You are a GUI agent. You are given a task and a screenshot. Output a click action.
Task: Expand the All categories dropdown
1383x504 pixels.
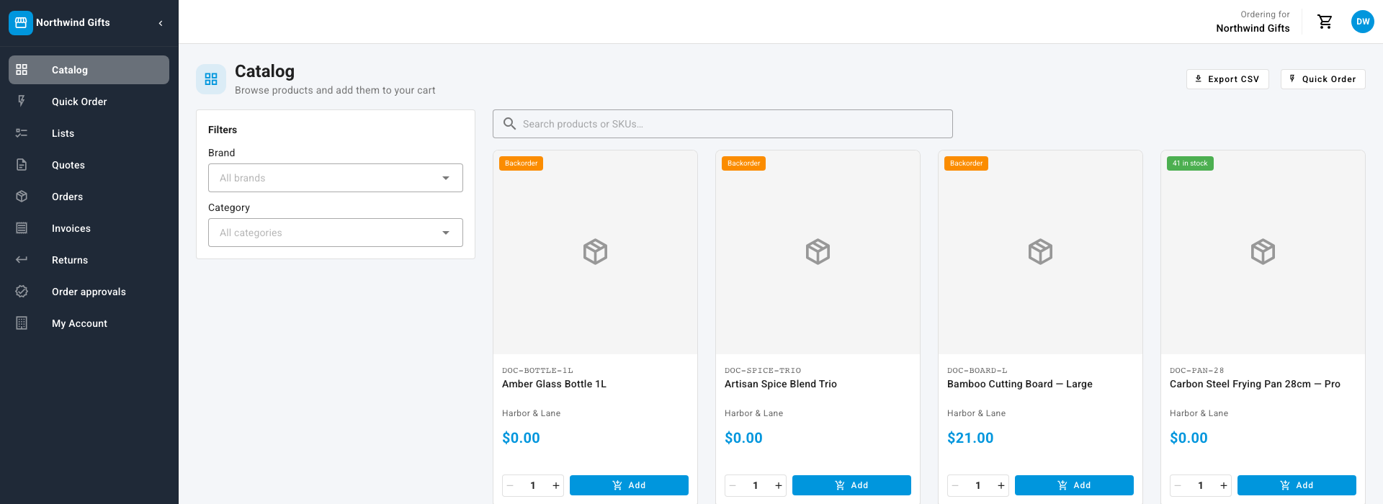click(336, 233)
